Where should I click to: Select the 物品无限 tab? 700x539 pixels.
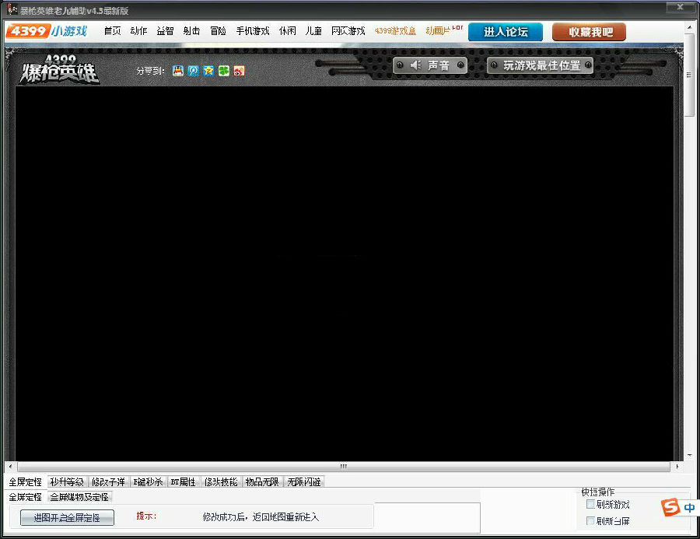(262, 482)
